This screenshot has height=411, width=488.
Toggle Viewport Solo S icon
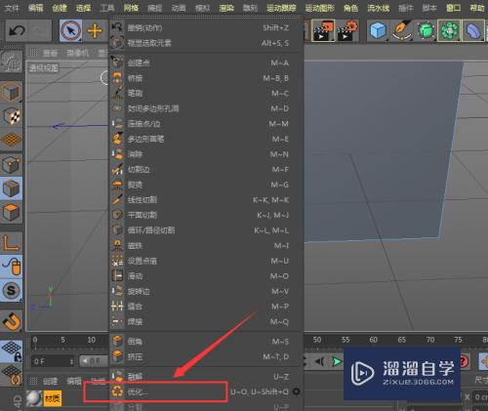[x=12, y=290]
